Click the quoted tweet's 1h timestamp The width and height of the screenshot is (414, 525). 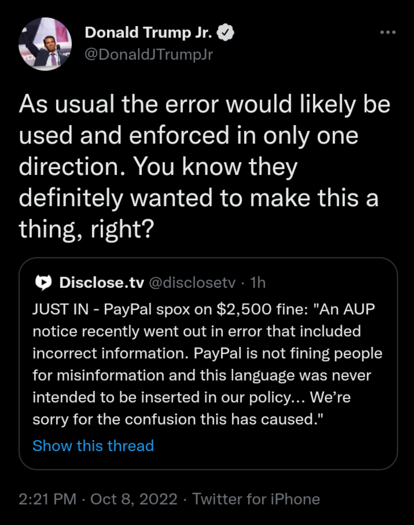coord(258,282)
